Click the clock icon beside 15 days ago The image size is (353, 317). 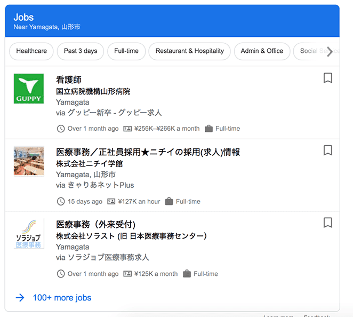tap(61, 201)
